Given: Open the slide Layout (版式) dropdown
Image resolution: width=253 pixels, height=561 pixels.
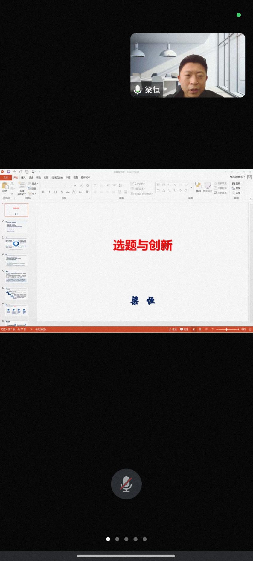Looking at the screenshot, I should pyautogui.click(x=33, y=184).
